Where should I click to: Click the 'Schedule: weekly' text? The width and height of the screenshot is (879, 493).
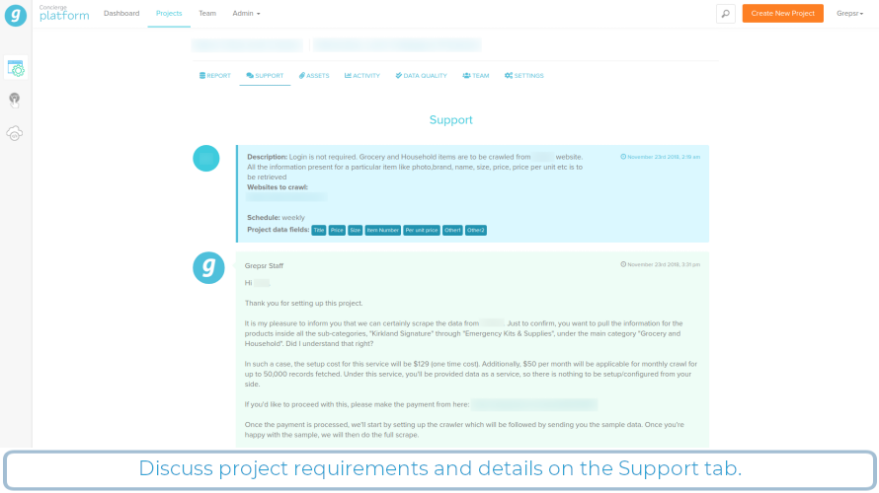276,217
